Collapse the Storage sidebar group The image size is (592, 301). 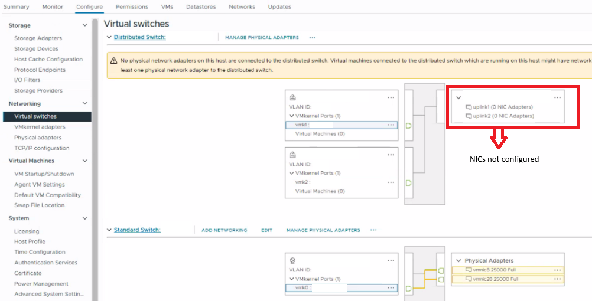[x=85, y=25]
